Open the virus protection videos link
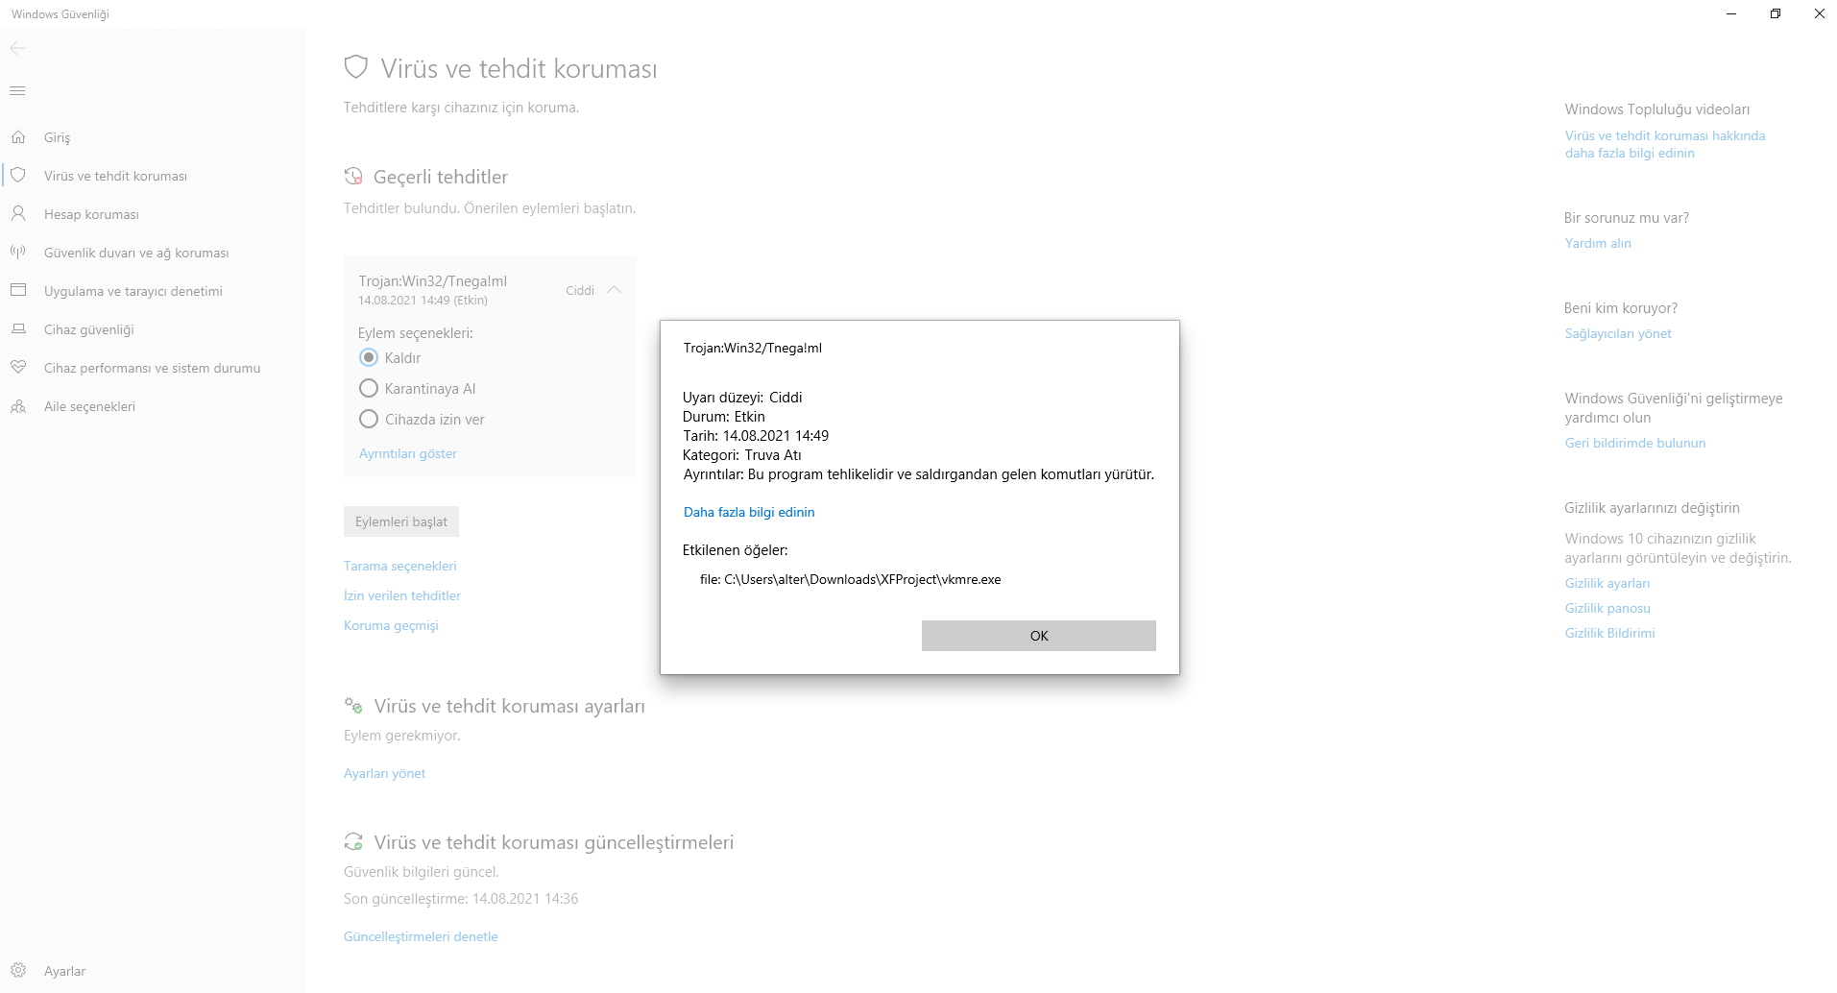This screenshot has width=1837, height=993. click(x=1665, y=144)
